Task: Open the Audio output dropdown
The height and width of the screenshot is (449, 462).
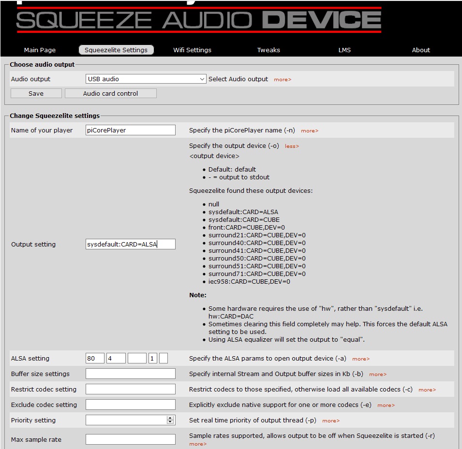Action: coord(146,79)
